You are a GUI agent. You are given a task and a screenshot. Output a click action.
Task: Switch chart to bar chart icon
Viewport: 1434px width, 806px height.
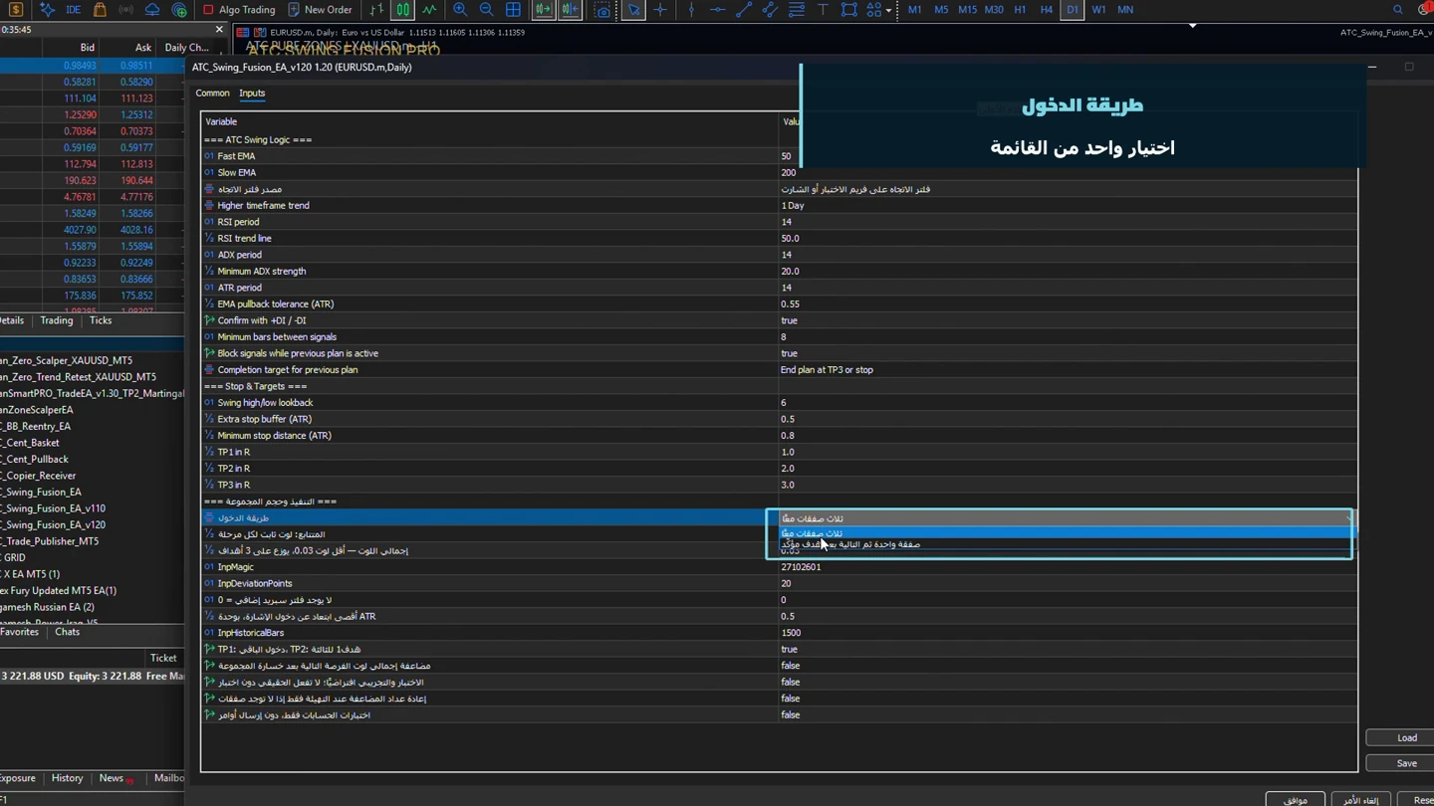click(376, 10)
